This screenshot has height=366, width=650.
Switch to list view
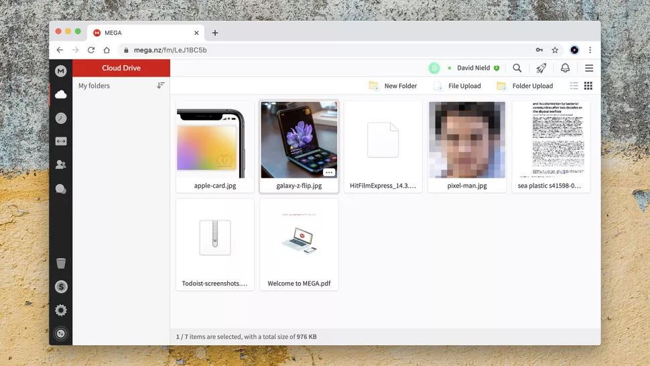pos(574,86)
